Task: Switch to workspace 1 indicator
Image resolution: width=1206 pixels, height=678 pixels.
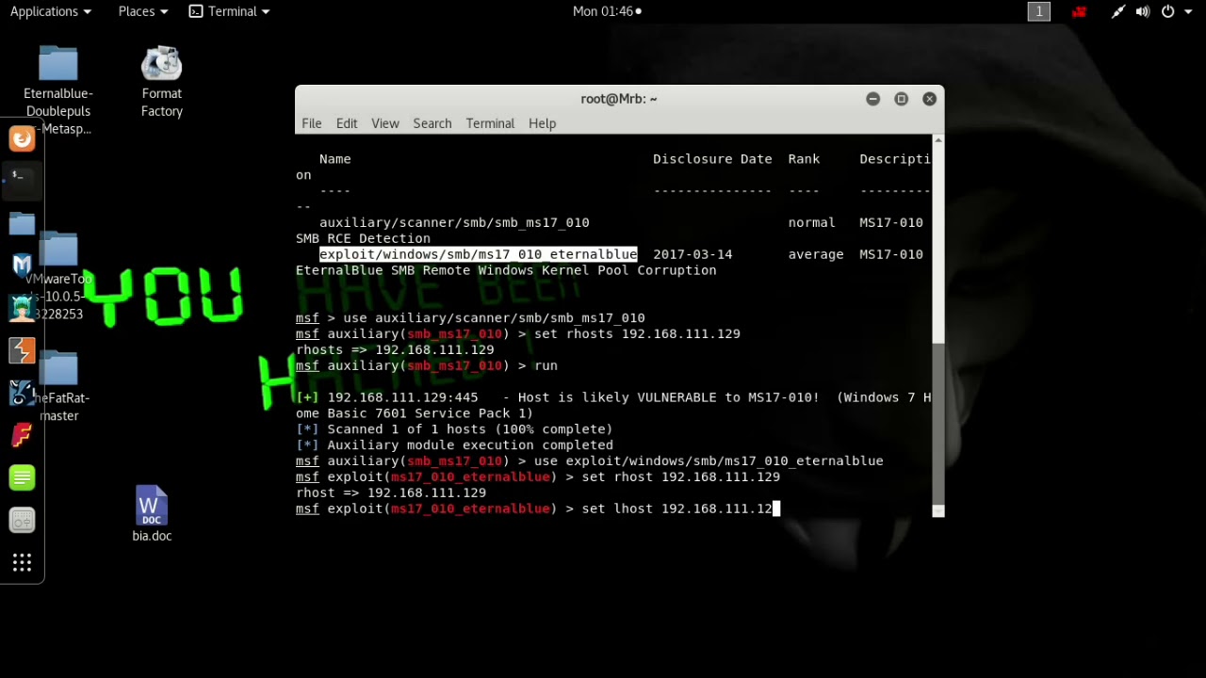Action: [x=1039, y=11]
